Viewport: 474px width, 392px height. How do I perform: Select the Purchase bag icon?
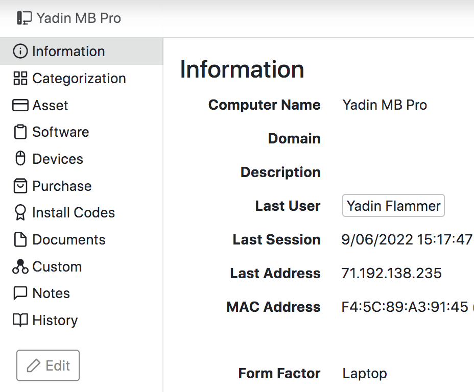pos(20,186)
